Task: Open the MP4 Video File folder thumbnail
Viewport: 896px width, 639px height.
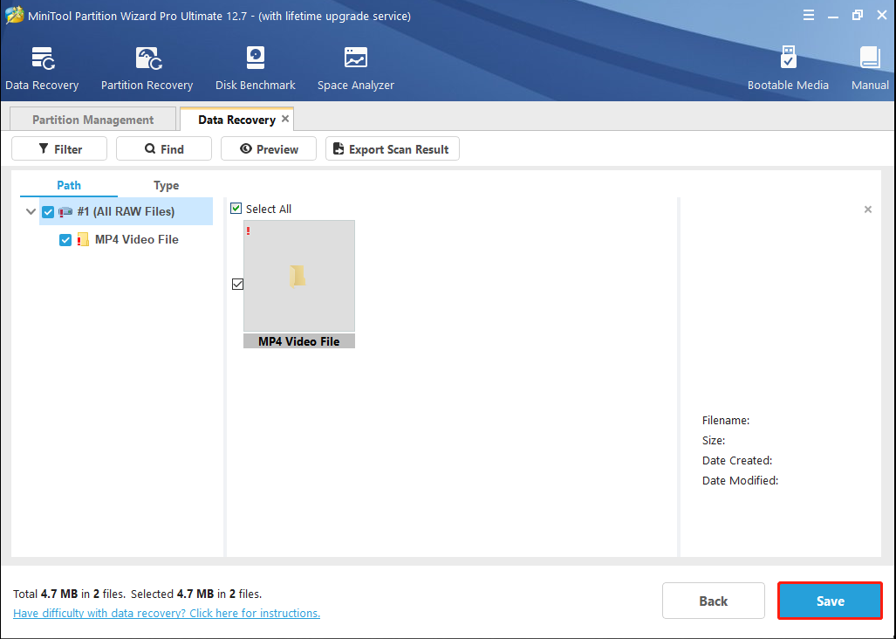Action: pyautogui.click(x=299, y=276)
